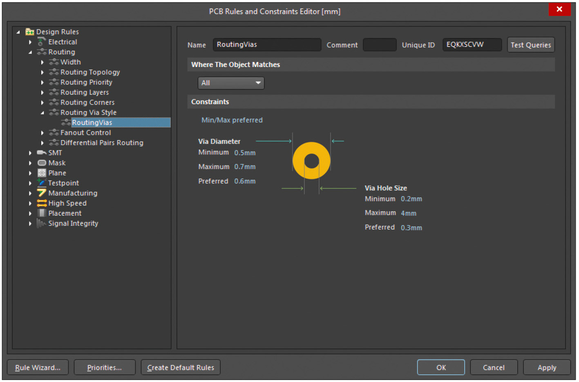This screenshot has width=579, height=382.
Task: Expand the Width rule node
Action: 42,63
